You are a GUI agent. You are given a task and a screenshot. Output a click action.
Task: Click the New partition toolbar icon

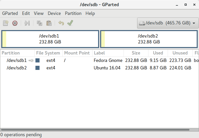tap(6, 23)
